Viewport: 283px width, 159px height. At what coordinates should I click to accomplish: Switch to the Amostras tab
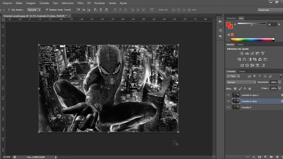click(x=231, y=18)
